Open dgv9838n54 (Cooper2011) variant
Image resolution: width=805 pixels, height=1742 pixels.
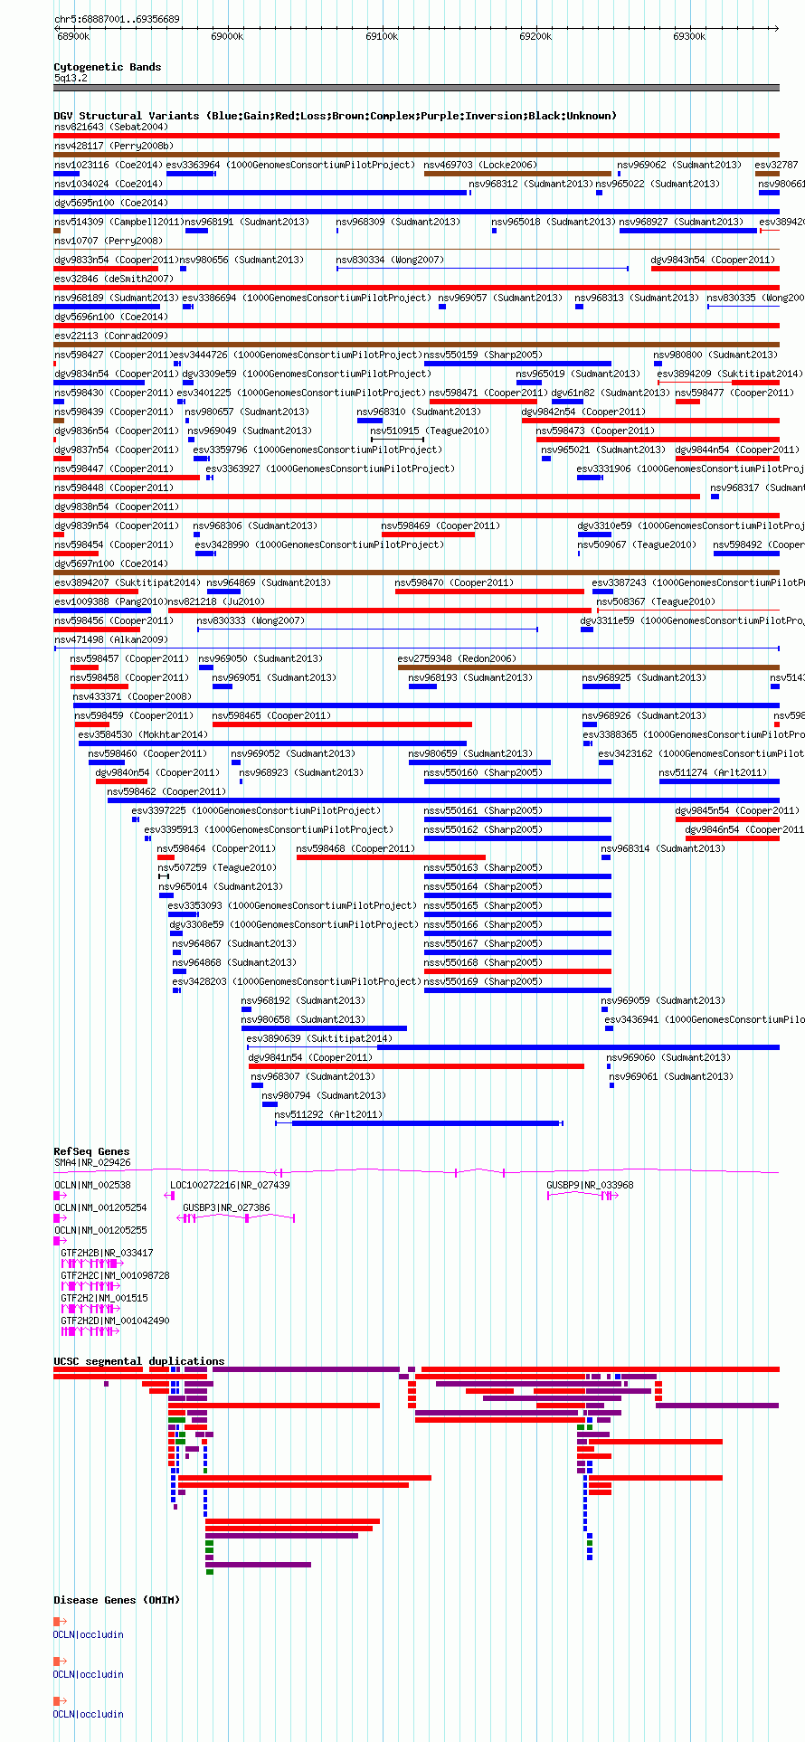tap(116, 507)
